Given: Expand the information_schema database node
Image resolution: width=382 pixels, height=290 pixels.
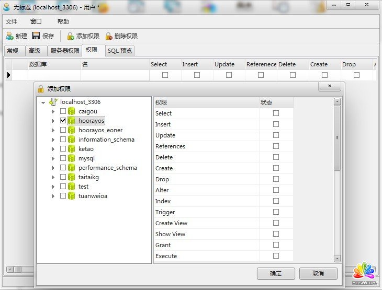Looking at the screenshot, I should [53, 140].
